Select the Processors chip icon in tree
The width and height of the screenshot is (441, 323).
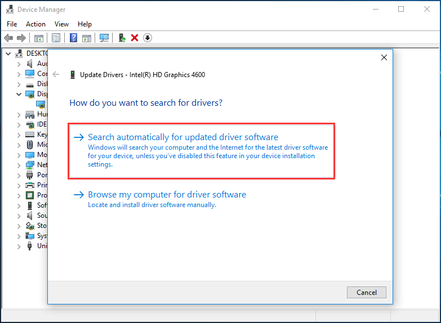tap(30, 195)
